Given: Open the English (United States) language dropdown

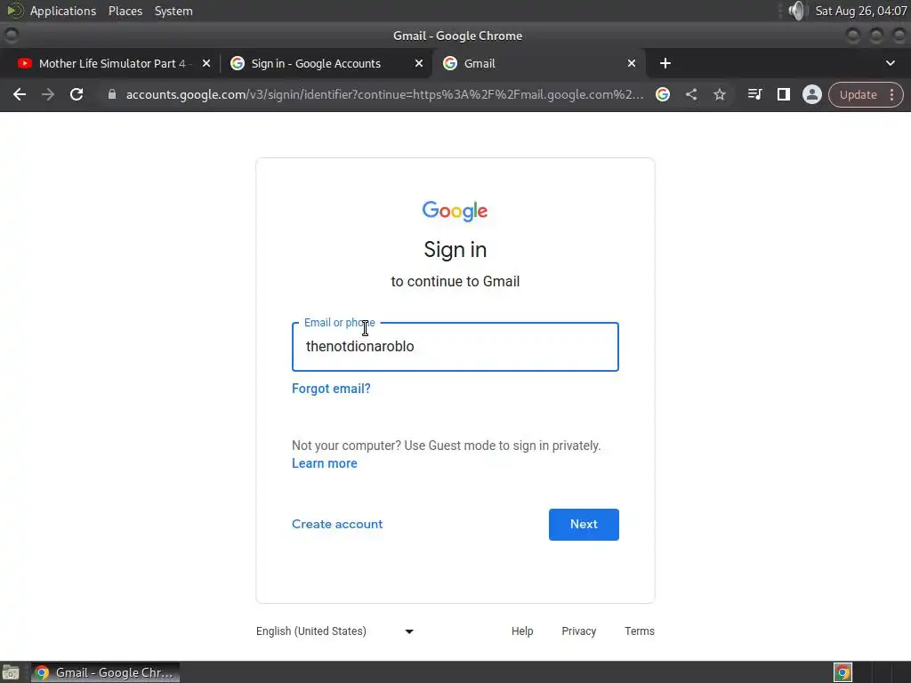Looking at the screenshot, I should click(335, 631).
